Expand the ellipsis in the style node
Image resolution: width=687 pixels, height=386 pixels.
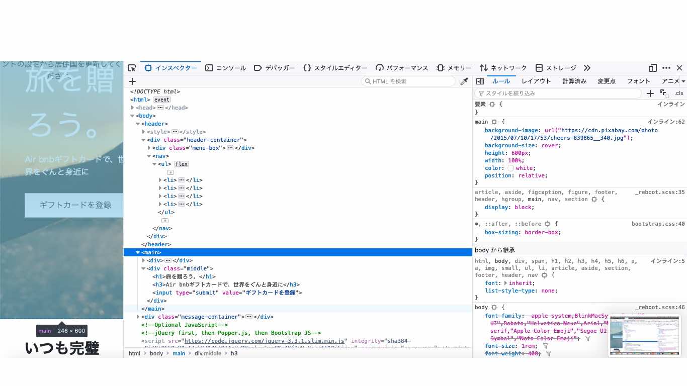[175, 132]
